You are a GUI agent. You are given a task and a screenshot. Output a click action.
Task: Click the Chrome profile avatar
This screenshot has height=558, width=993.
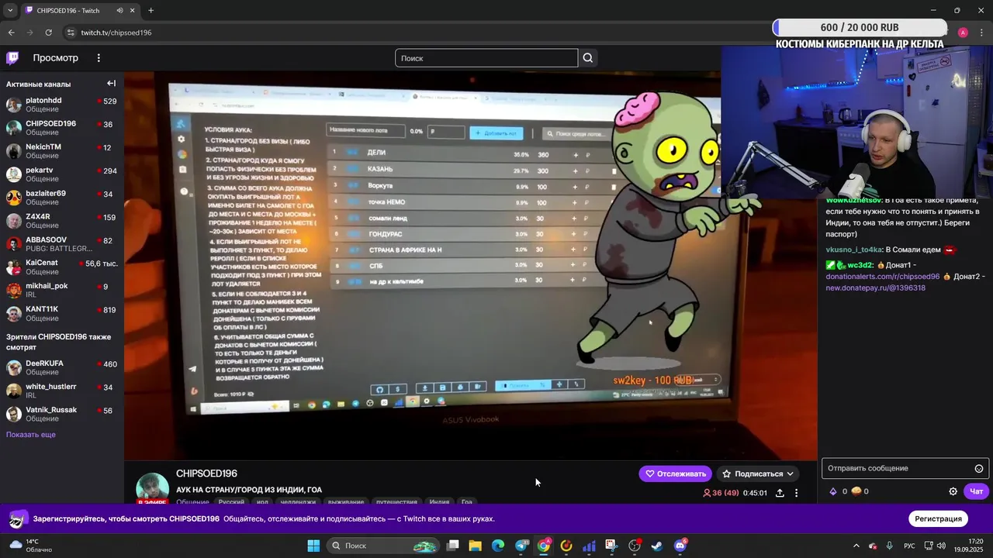pyautogui.click(x=963, y=33)
